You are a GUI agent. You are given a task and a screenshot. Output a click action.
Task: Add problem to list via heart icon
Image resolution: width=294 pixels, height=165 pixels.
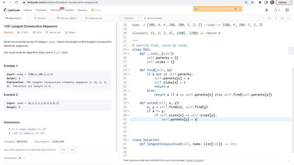pyautogui.click(x=53, y=33)
